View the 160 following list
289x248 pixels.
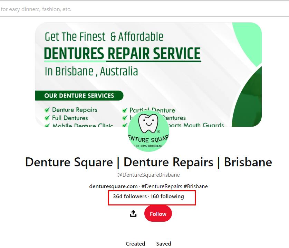coord(167,196)
